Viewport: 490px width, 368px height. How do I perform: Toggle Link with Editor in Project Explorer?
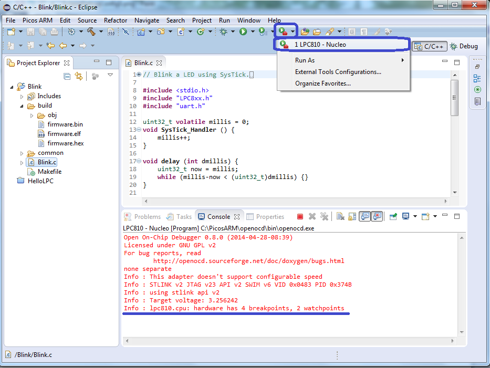(x=79, y=76)
